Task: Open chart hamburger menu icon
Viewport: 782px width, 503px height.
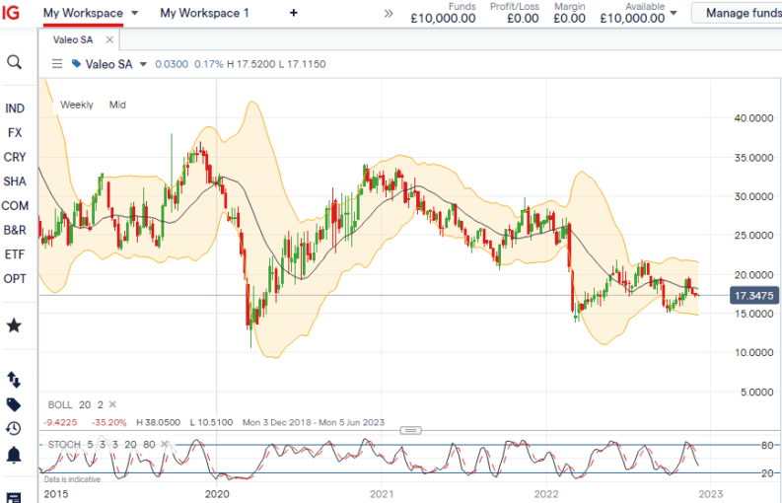Action: pos(57,64)
